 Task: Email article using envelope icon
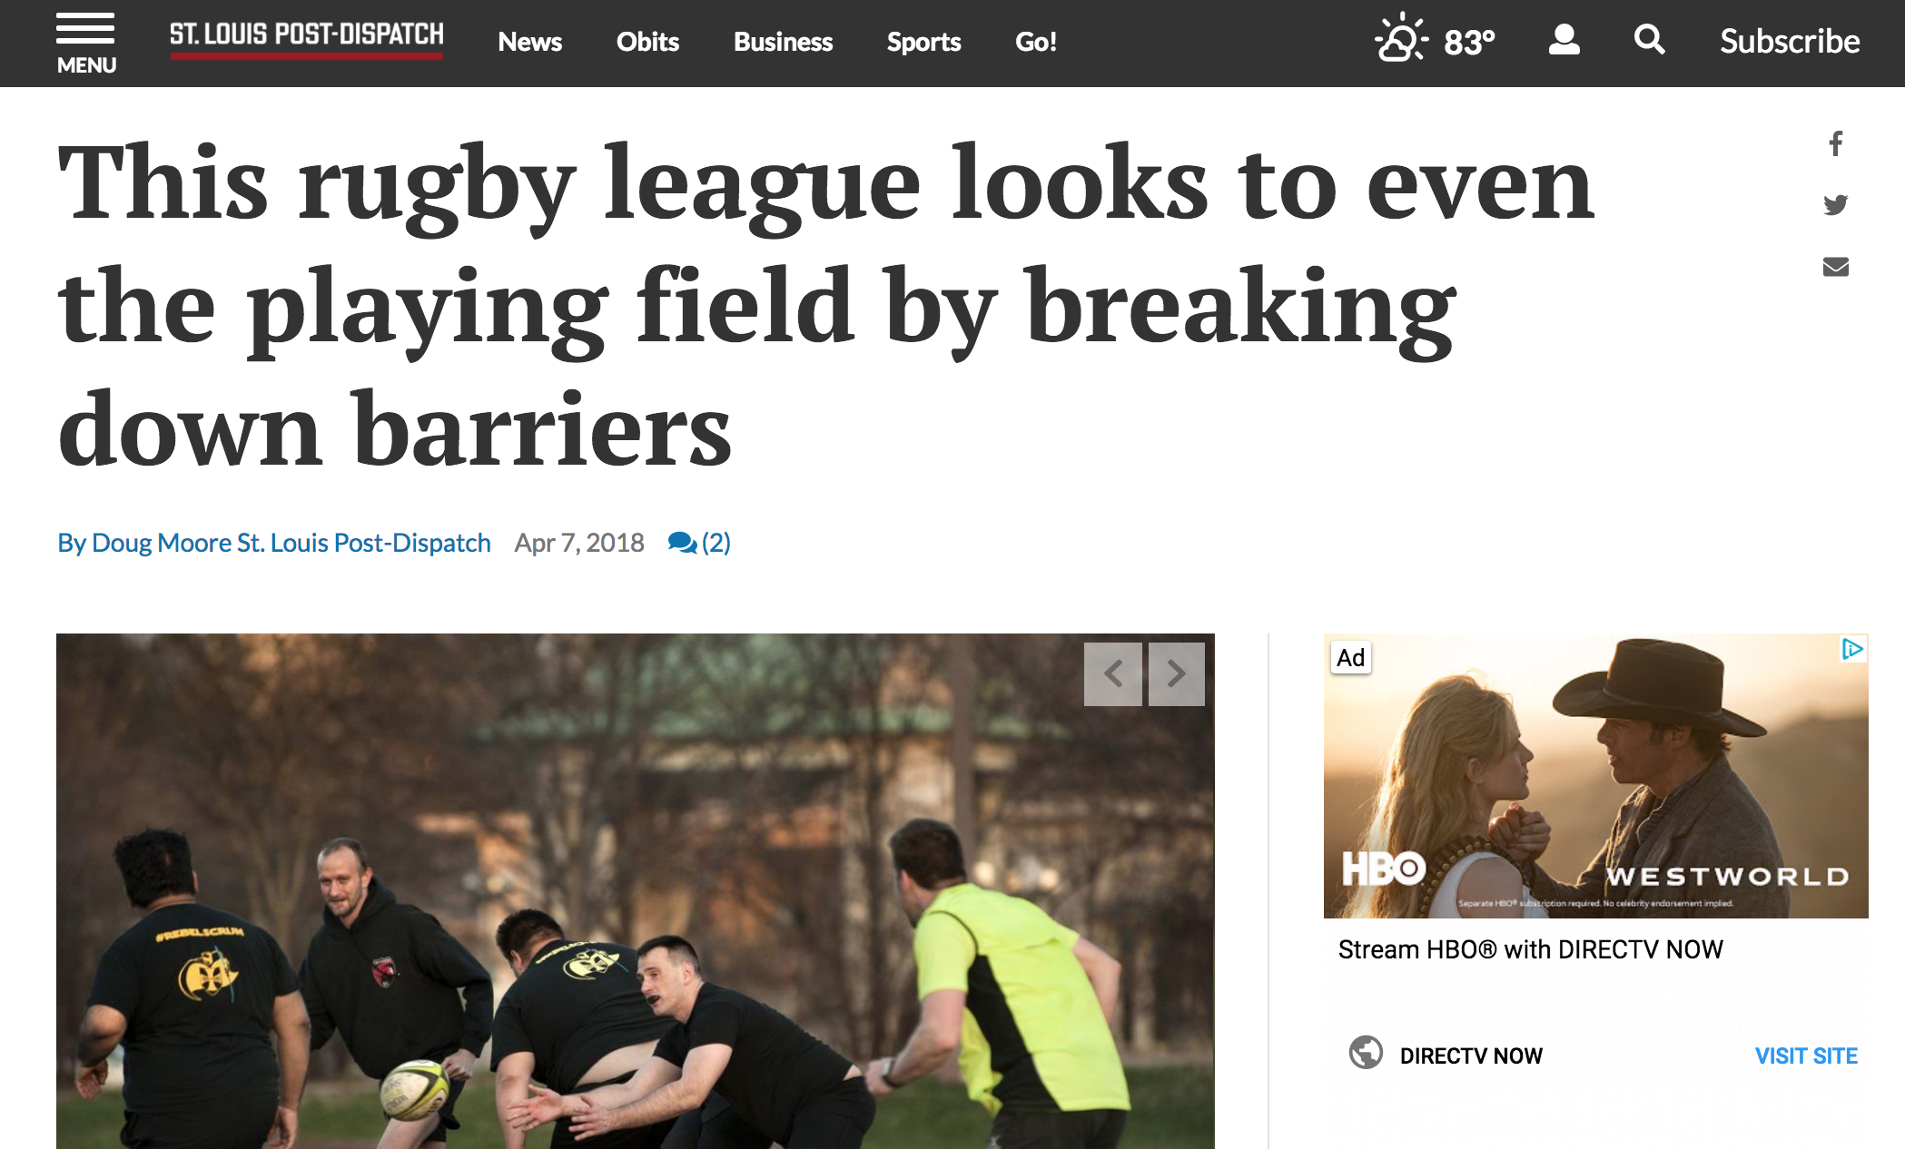[1836, 267]
